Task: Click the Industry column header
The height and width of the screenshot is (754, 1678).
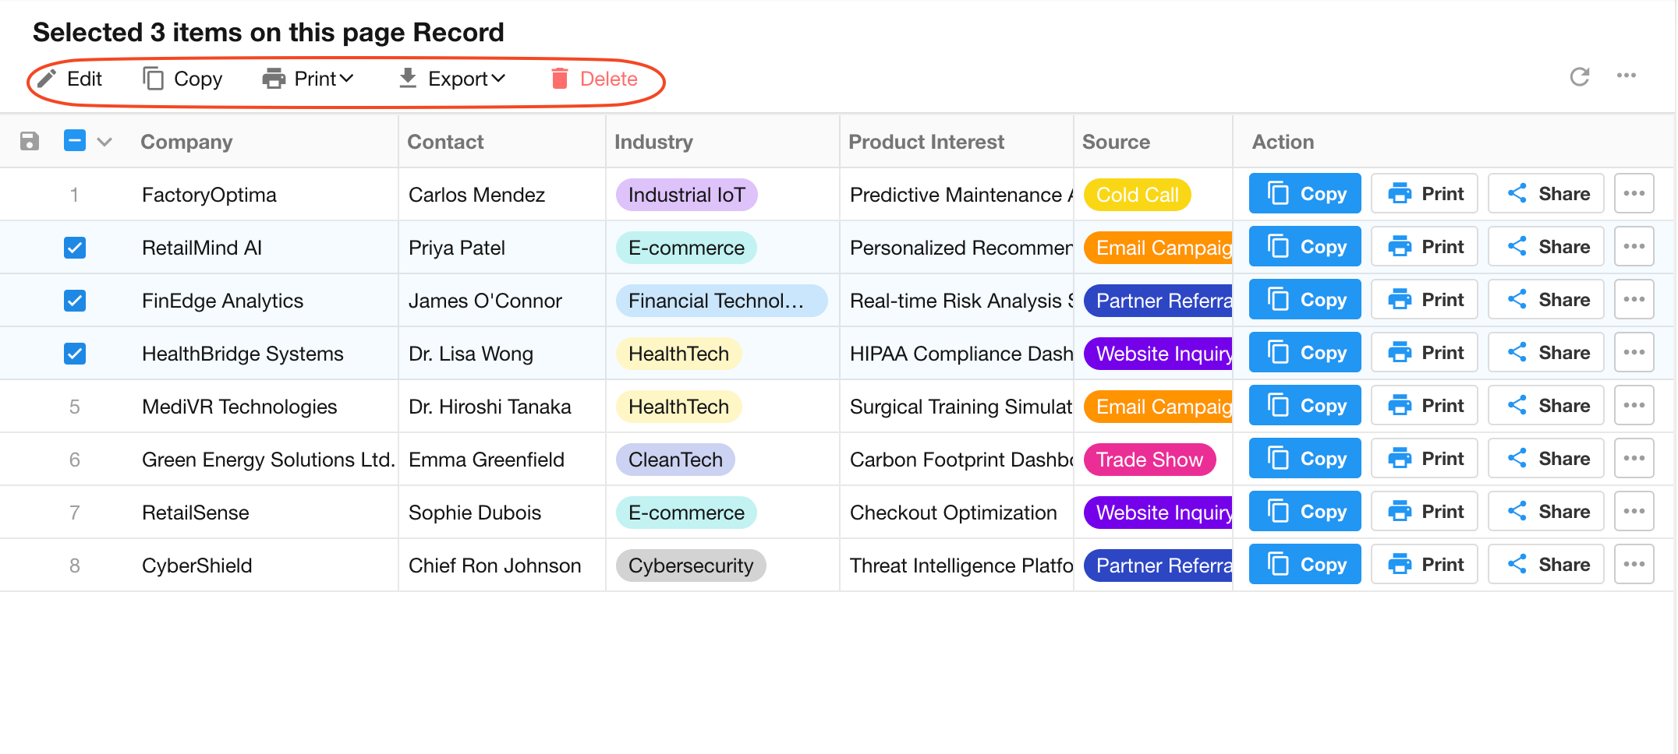Action: (653, 142)
